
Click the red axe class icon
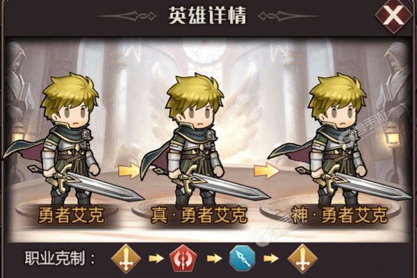[x=183, y=259]
